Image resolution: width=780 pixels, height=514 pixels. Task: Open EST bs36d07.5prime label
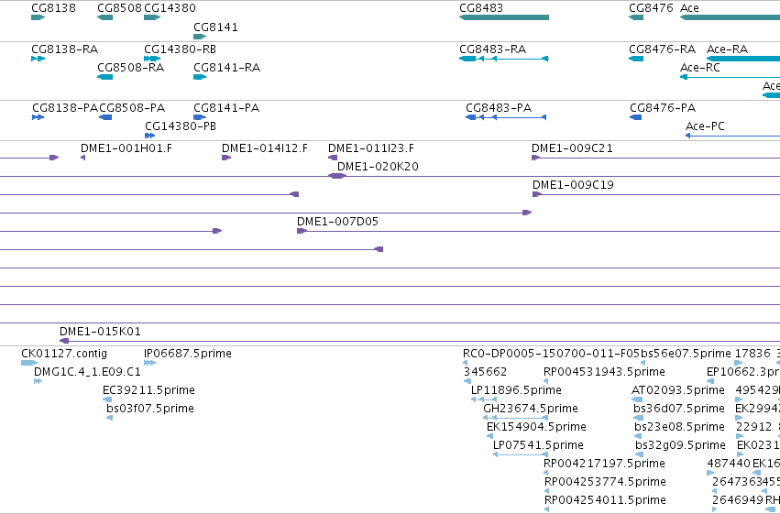(x=679, y=409)
